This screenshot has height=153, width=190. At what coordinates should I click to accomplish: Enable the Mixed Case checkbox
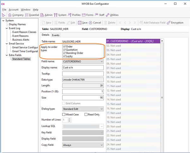[x=64, y=115]
